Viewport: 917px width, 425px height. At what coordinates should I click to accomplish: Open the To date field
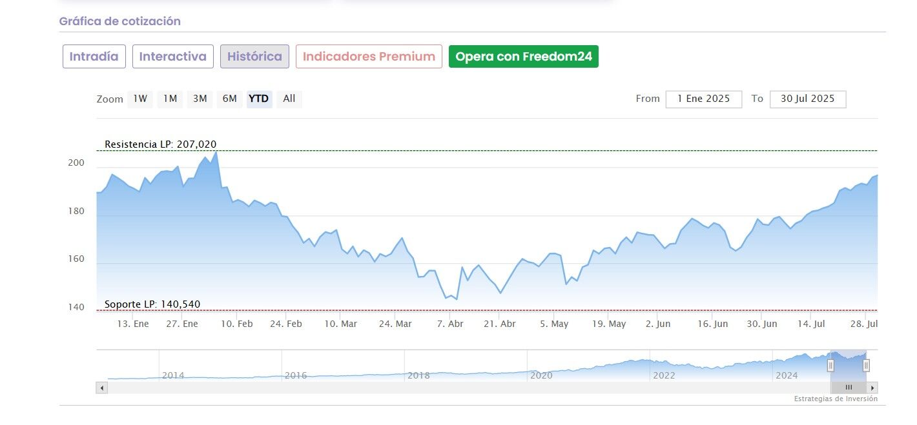tap(807, 99)
